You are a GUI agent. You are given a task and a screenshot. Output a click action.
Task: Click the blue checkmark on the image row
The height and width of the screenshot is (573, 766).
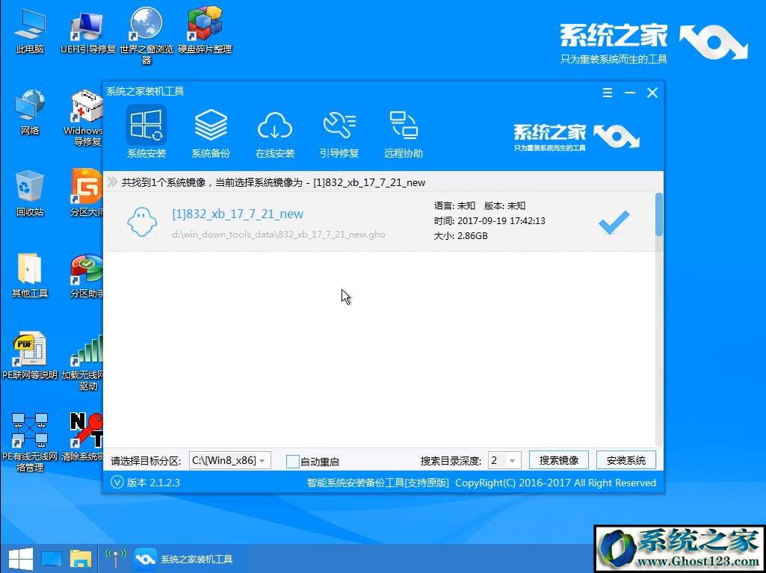614,223
